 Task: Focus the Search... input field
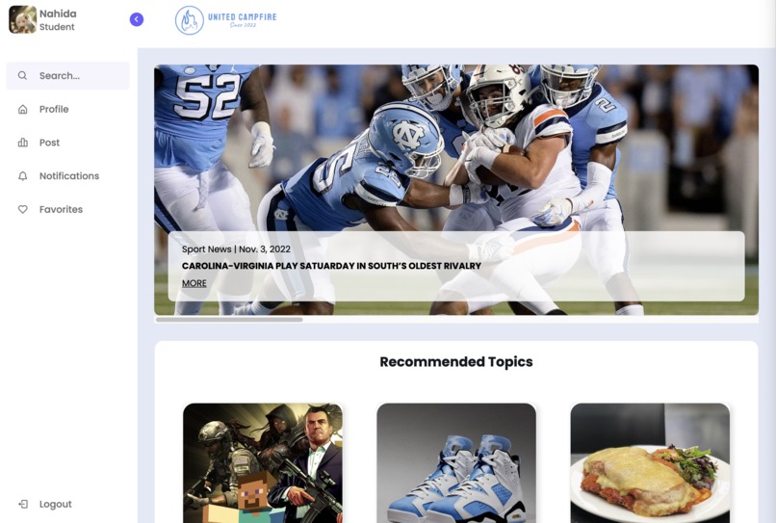(67, 76)
